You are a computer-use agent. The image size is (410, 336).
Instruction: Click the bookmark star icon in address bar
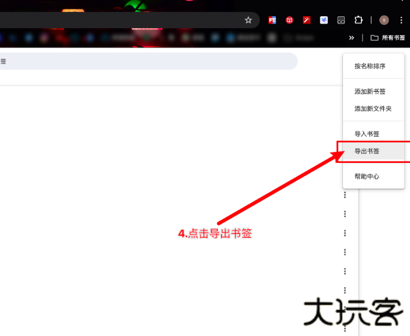pos(248,20)
